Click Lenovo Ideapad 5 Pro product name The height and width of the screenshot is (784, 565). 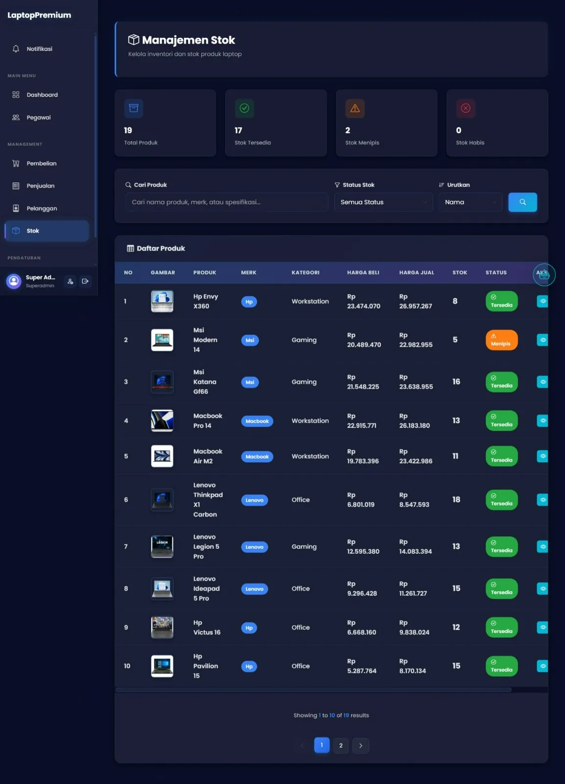coord(206,588)
